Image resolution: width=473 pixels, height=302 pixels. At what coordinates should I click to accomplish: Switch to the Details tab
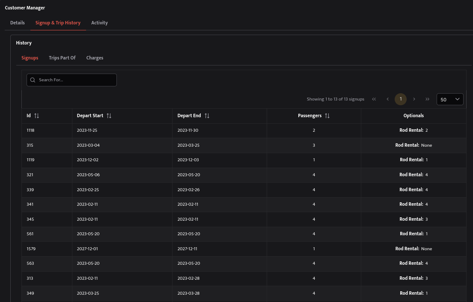click(x=18, y=23)
